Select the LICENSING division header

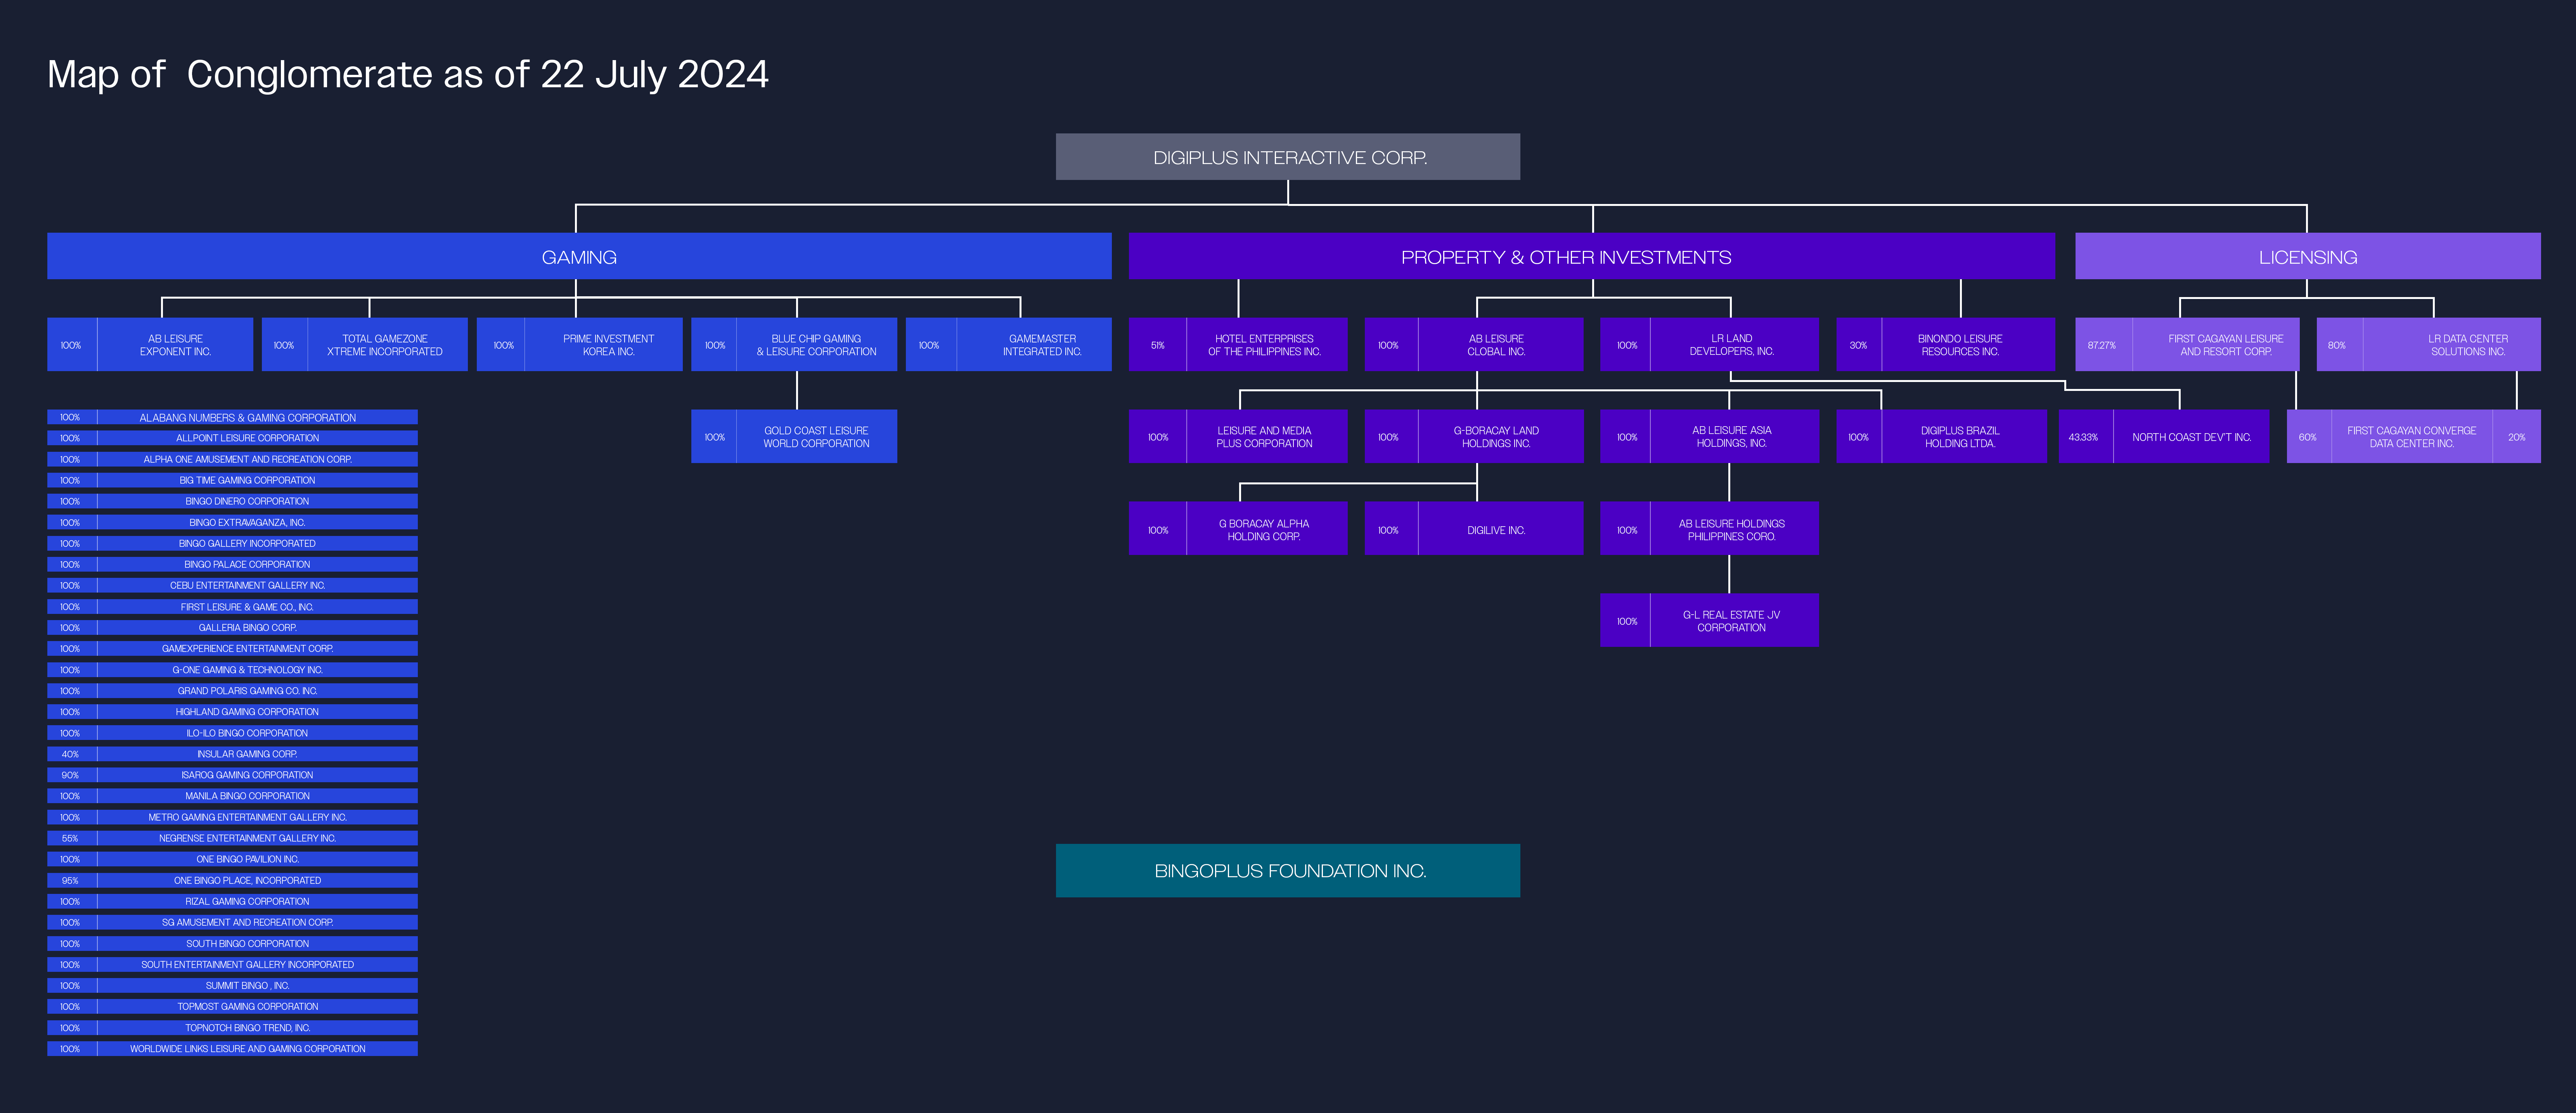pos(2308,256)
